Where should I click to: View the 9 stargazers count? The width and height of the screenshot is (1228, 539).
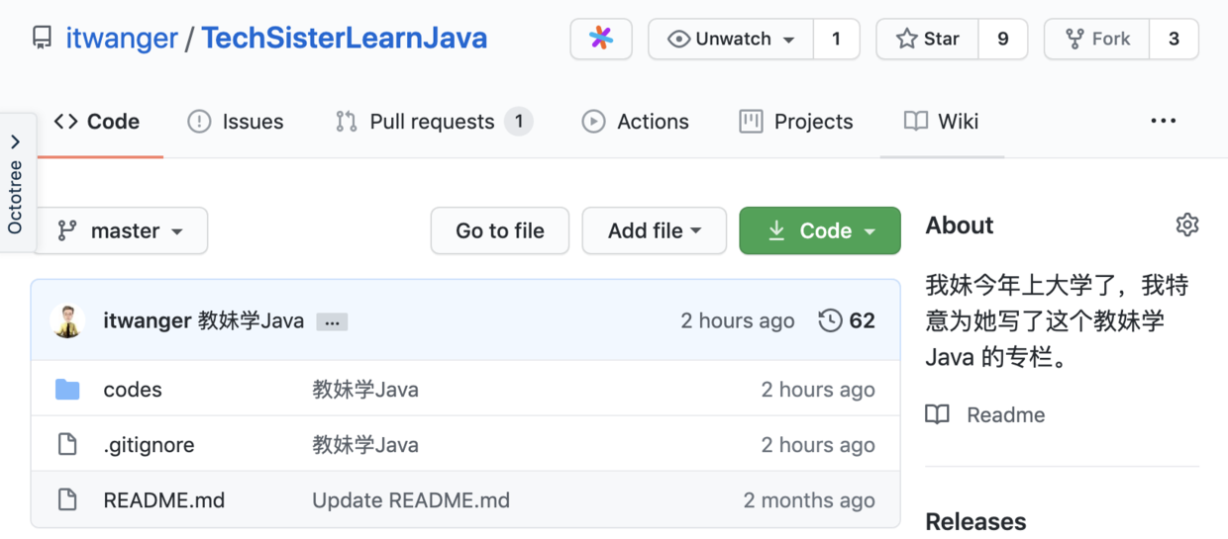(1003, 39)
